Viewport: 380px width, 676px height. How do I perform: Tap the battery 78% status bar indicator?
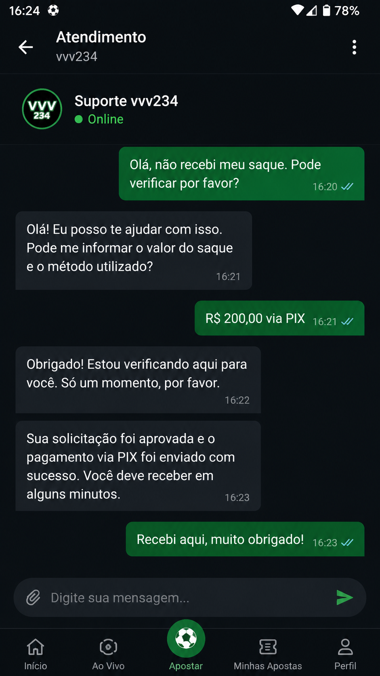[x=341, y=11]
